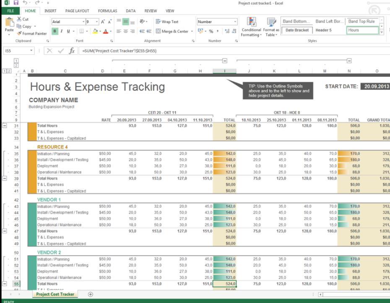Increase the cell indent
The height and width of the screenshot is (303, 390).
(x=149, y=31)
